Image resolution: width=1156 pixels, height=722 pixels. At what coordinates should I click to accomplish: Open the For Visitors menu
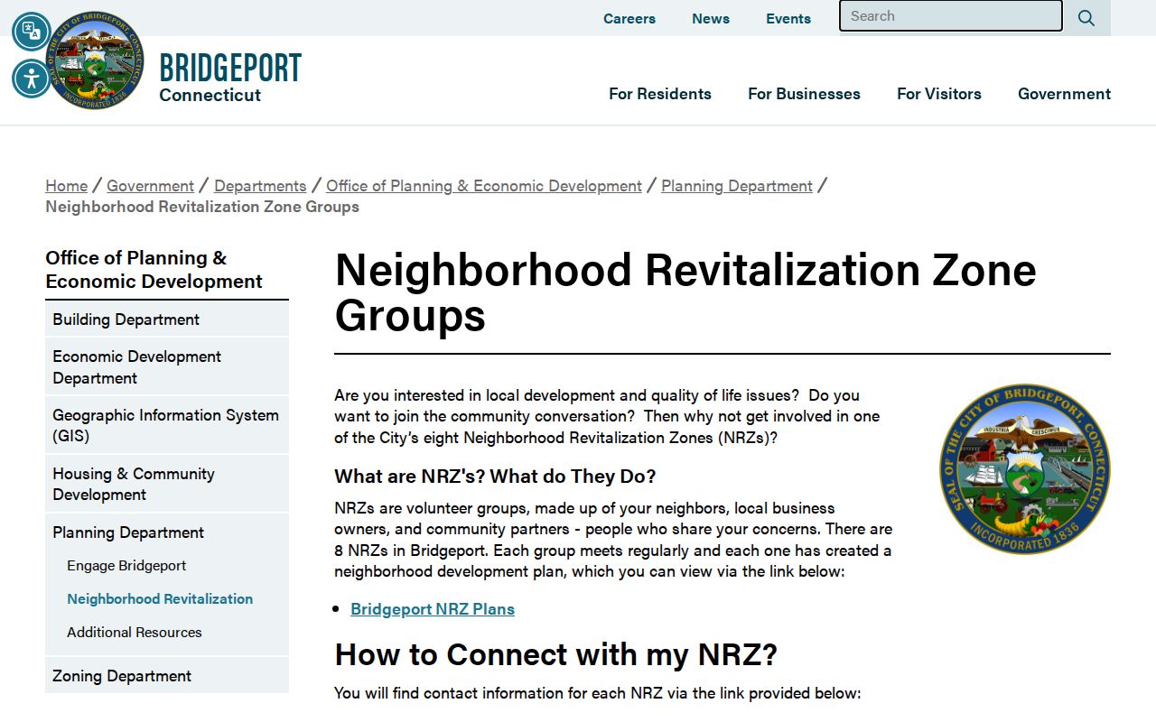tap(939, 94)
